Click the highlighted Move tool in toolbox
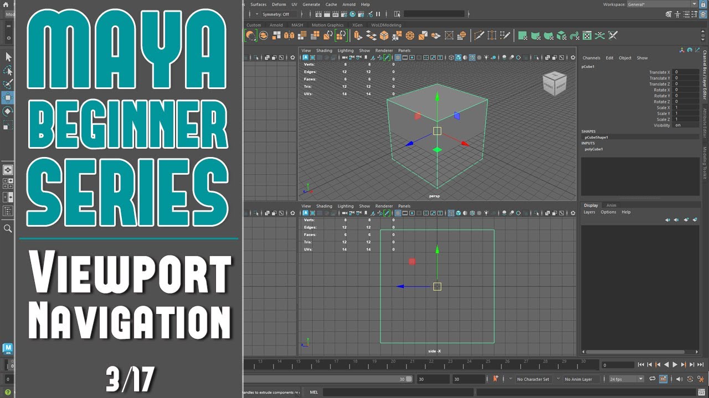709x398 pixels. coord(8,98)
